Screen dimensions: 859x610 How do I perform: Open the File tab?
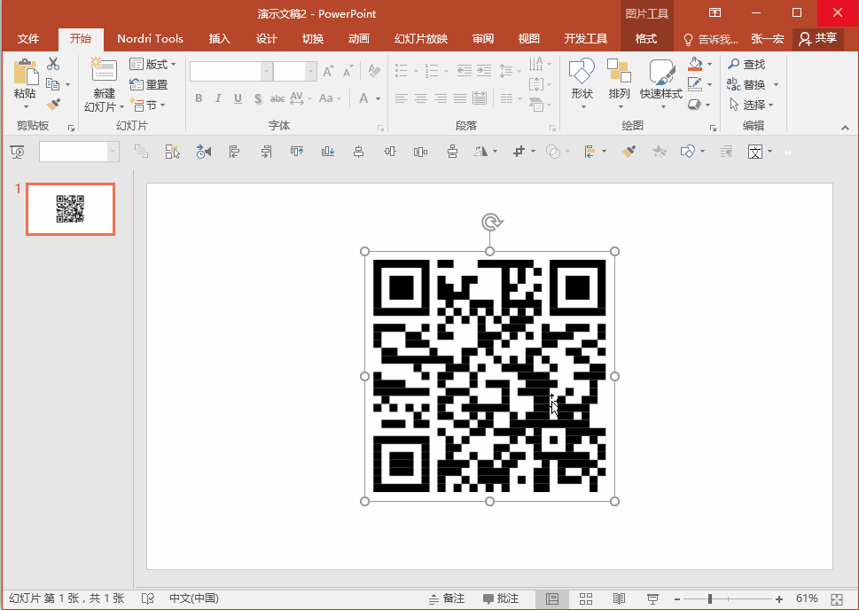coord(28,38)
